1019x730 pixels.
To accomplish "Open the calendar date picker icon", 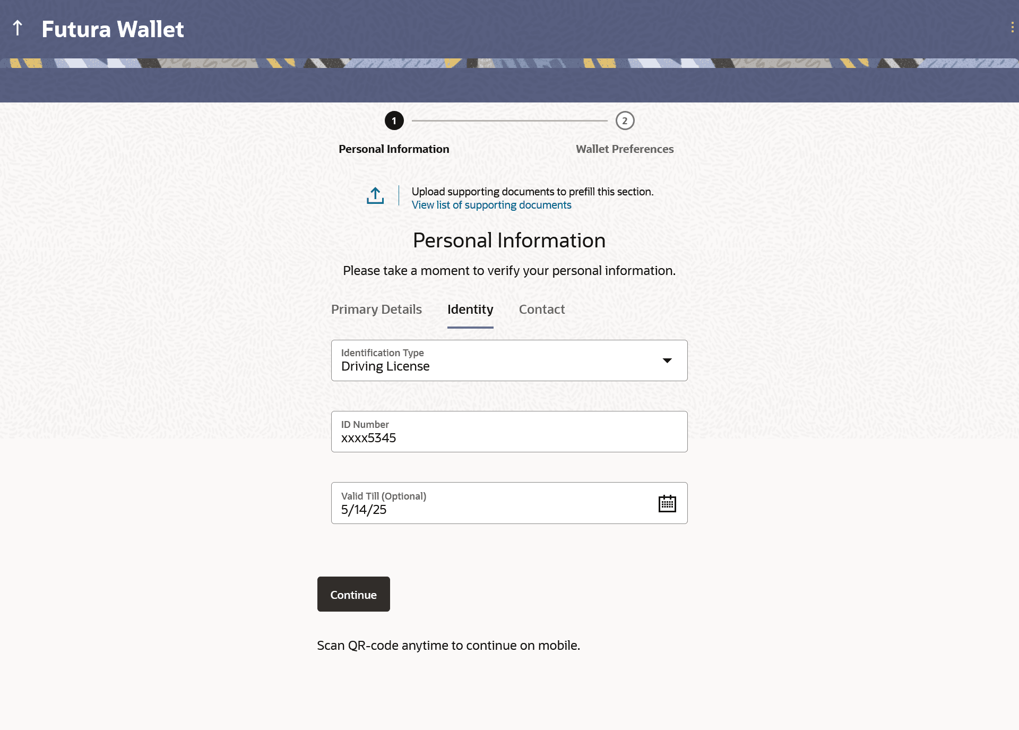I will tap(667, 503).
